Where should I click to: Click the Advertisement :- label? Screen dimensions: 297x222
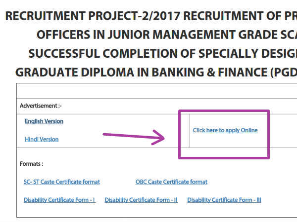coord(41,106)
